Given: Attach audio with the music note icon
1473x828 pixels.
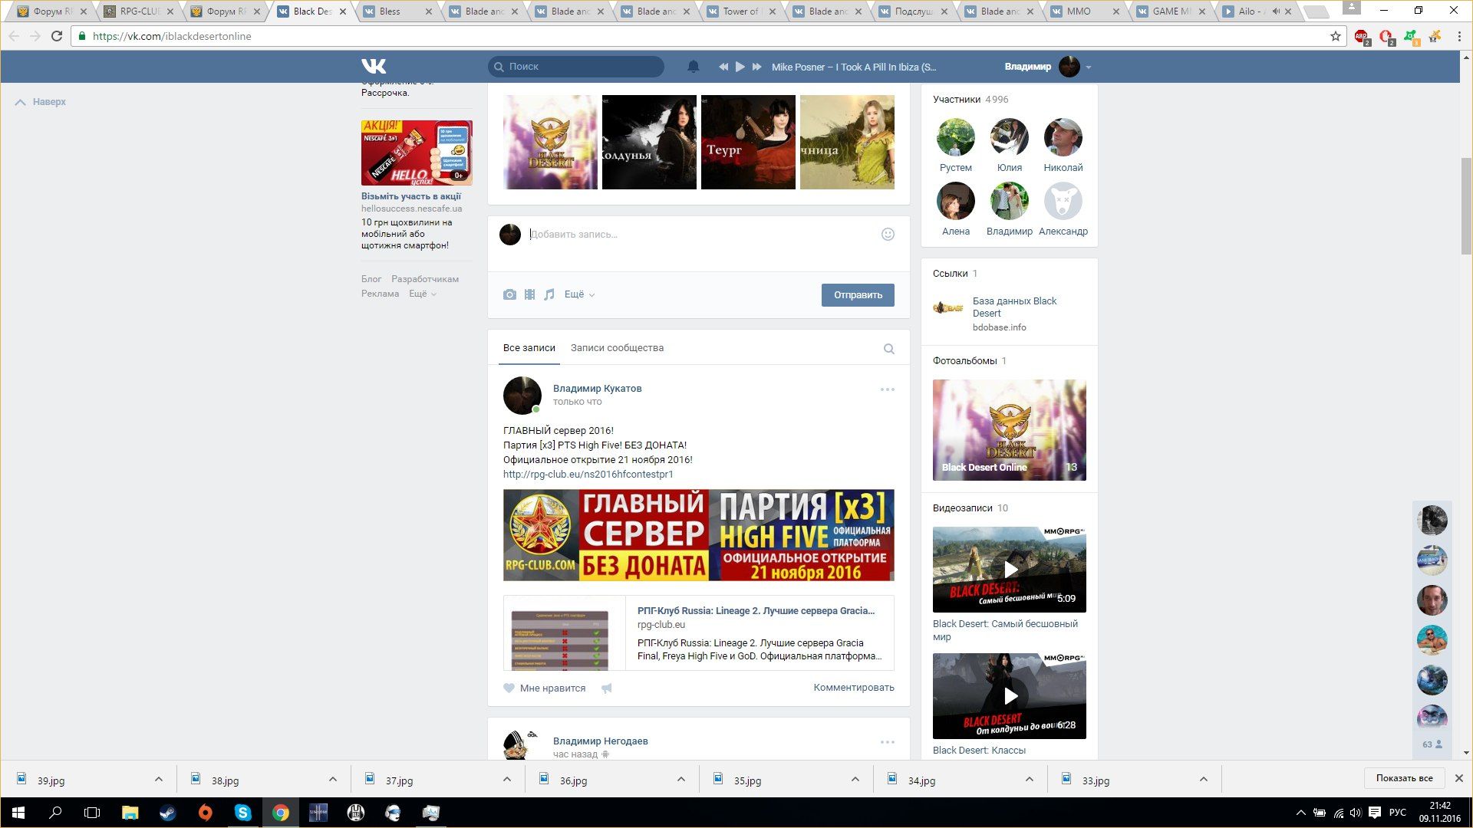Looking at the screenshot, I should tap(549, 294).
